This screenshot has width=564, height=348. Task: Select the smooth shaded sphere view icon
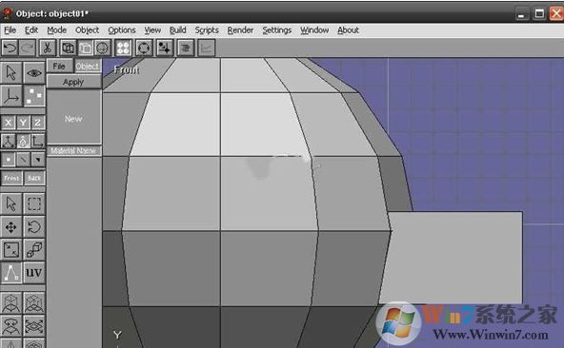(x=102, y=48)
